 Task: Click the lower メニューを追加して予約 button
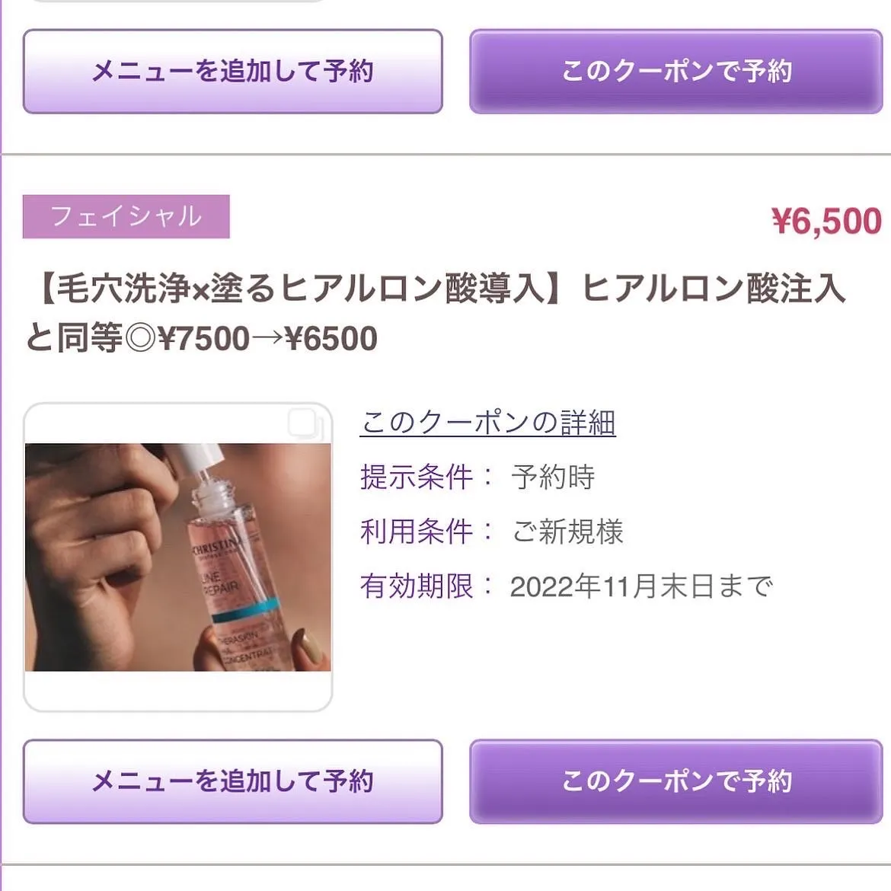[x=232, y=781]
